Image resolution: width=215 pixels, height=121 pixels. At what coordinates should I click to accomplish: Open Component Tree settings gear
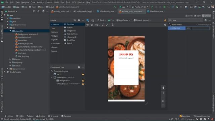[x=79, y=67]
